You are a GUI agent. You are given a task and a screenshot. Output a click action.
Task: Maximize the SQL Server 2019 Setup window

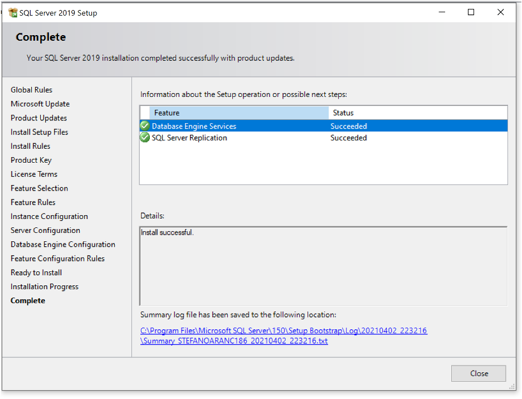pyautogui.click(x=471, y=12)
